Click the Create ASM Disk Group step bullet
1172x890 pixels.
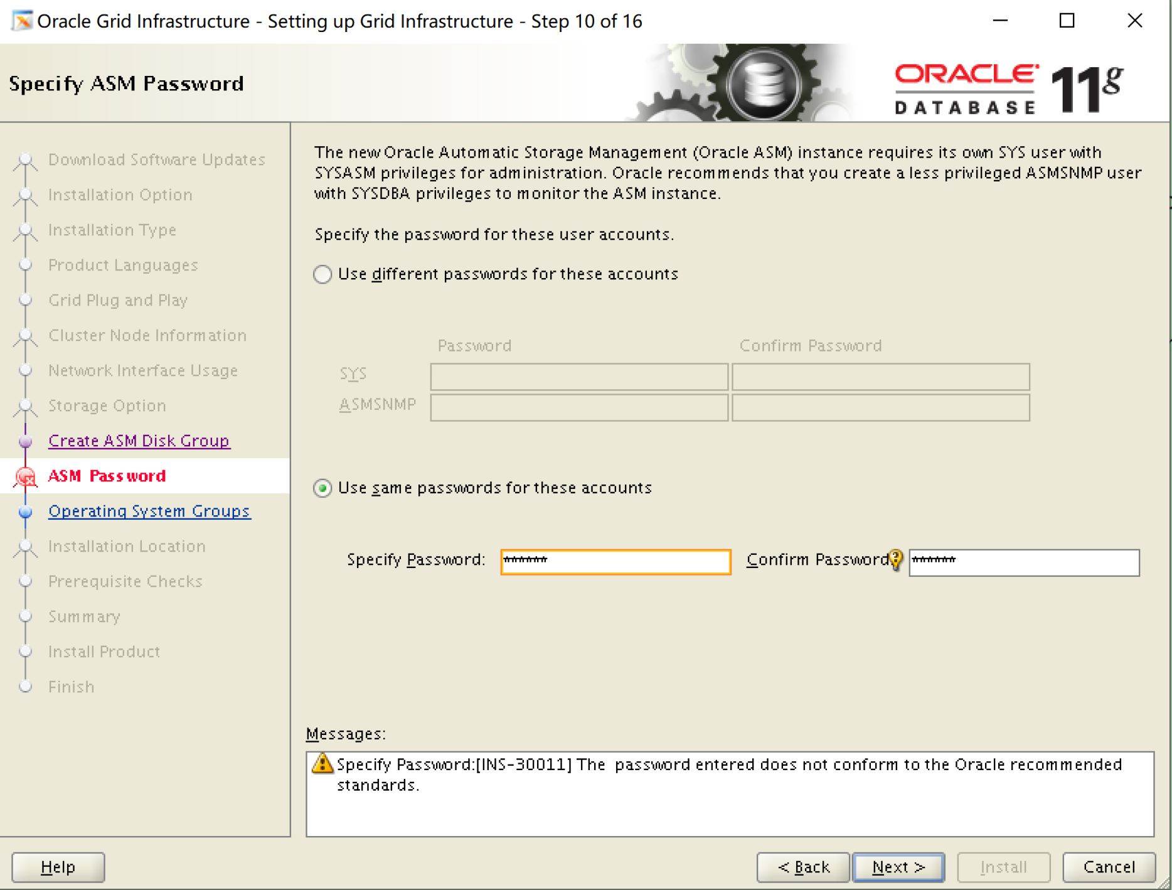25,441
